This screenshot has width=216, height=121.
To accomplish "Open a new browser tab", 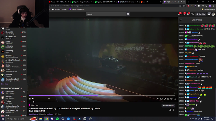I will [188, 2].
